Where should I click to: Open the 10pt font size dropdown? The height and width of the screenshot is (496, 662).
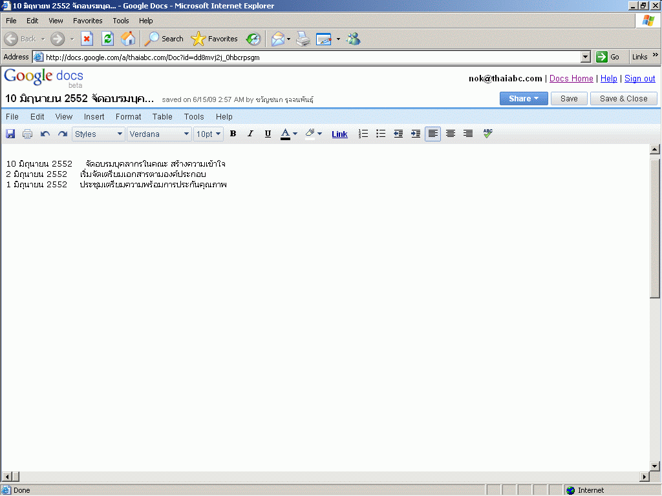click(208, 134)
